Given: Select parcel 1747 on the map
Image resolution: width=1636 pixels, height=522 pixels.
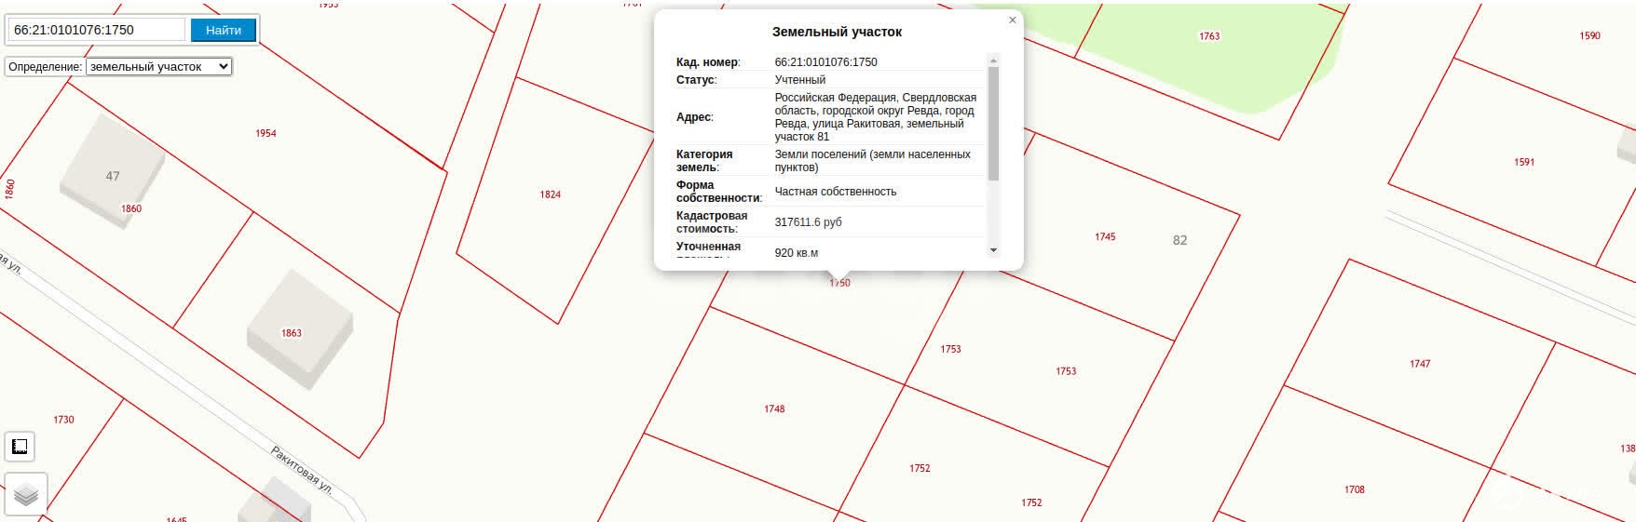Looking at the screenshot, I should tap(1419, 364).
